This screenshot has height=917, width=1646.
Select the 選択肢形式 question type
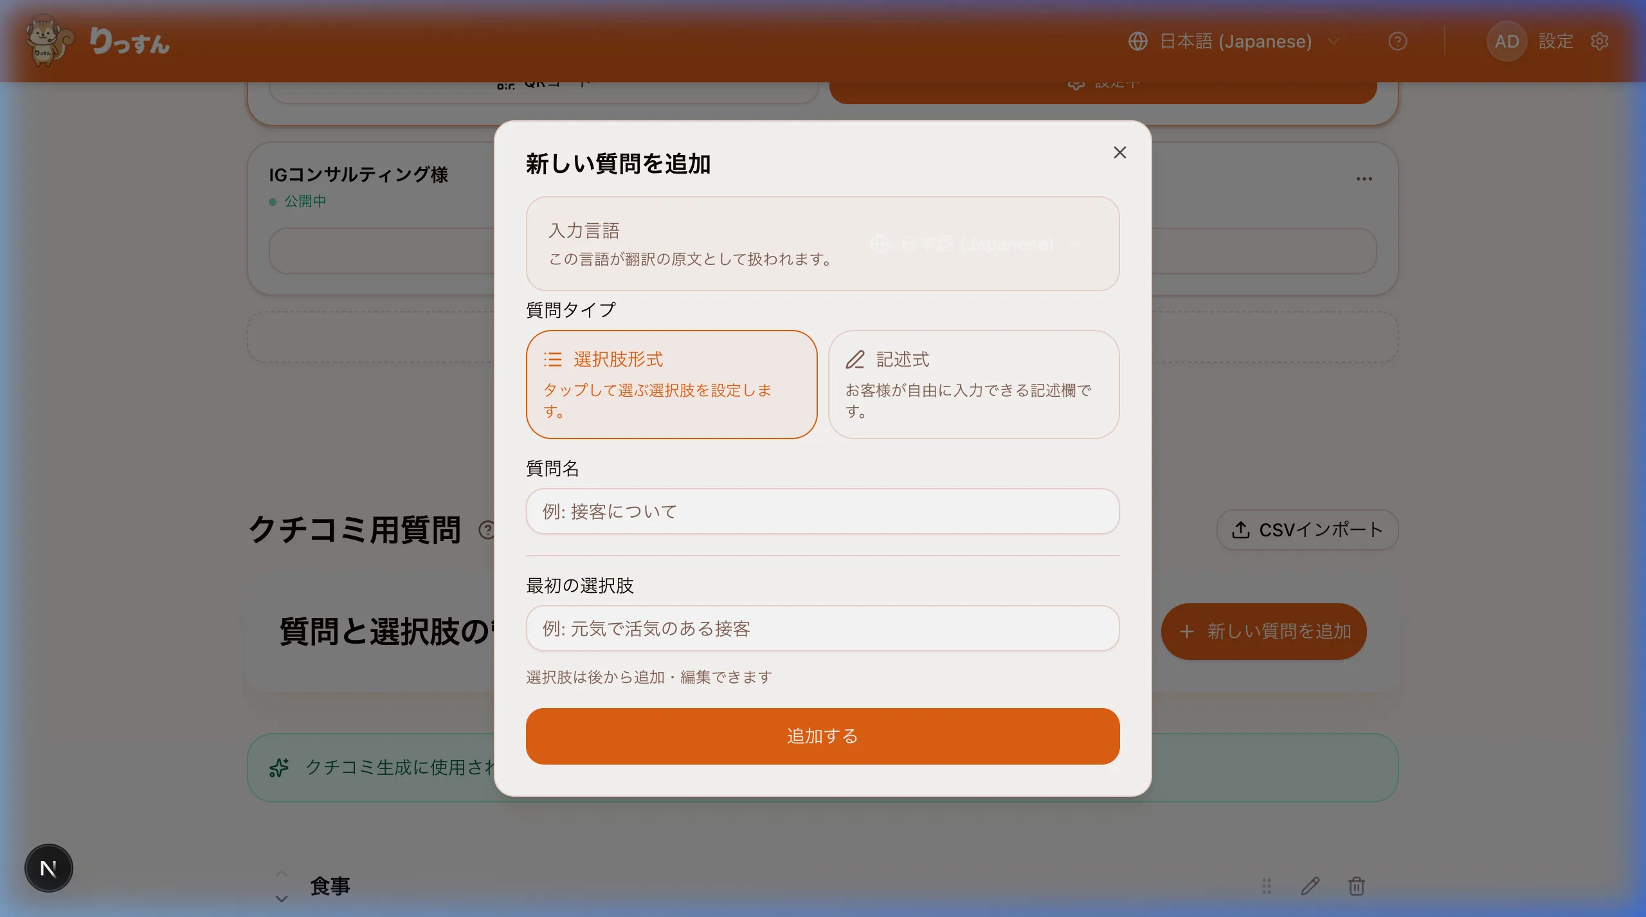(671, 384)
